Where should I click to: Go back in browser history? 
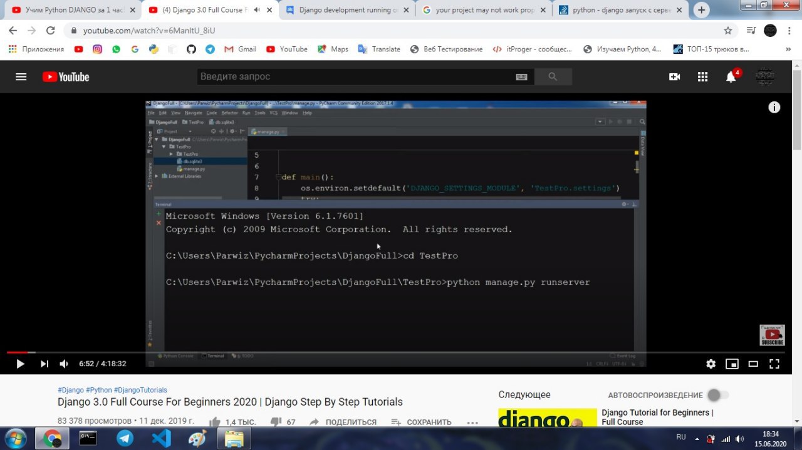(x=13, y=30)
